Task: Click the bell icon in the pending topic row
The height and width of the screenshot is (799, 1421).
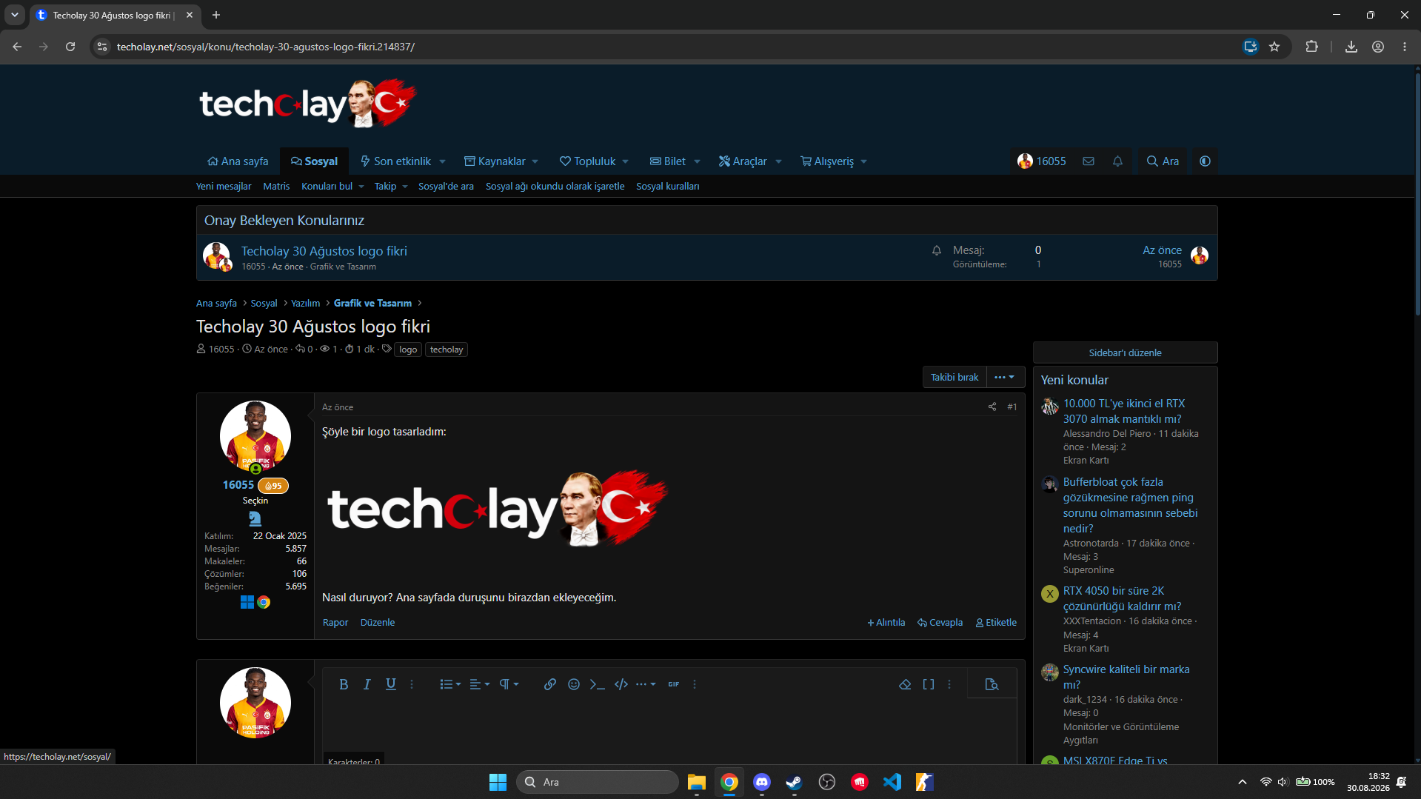Action: pyautogui.click(x=937, y=250)
